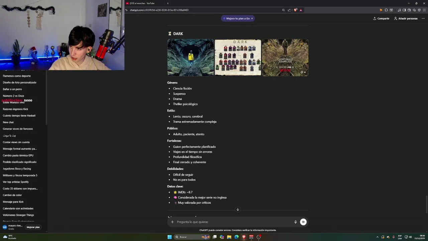Open chat 'Cambio pasta térmica GPU'
428x241 pixels.
point(18,155)
